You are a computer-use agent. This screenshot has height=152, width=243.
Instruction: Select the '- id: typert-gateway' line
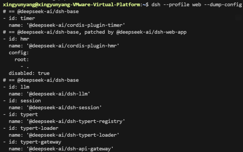32,142
